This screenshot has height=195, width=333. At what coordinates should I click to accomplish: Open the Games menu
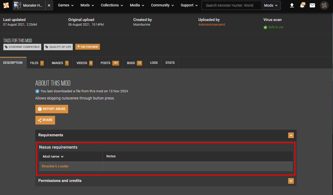[x=66, y=5]
